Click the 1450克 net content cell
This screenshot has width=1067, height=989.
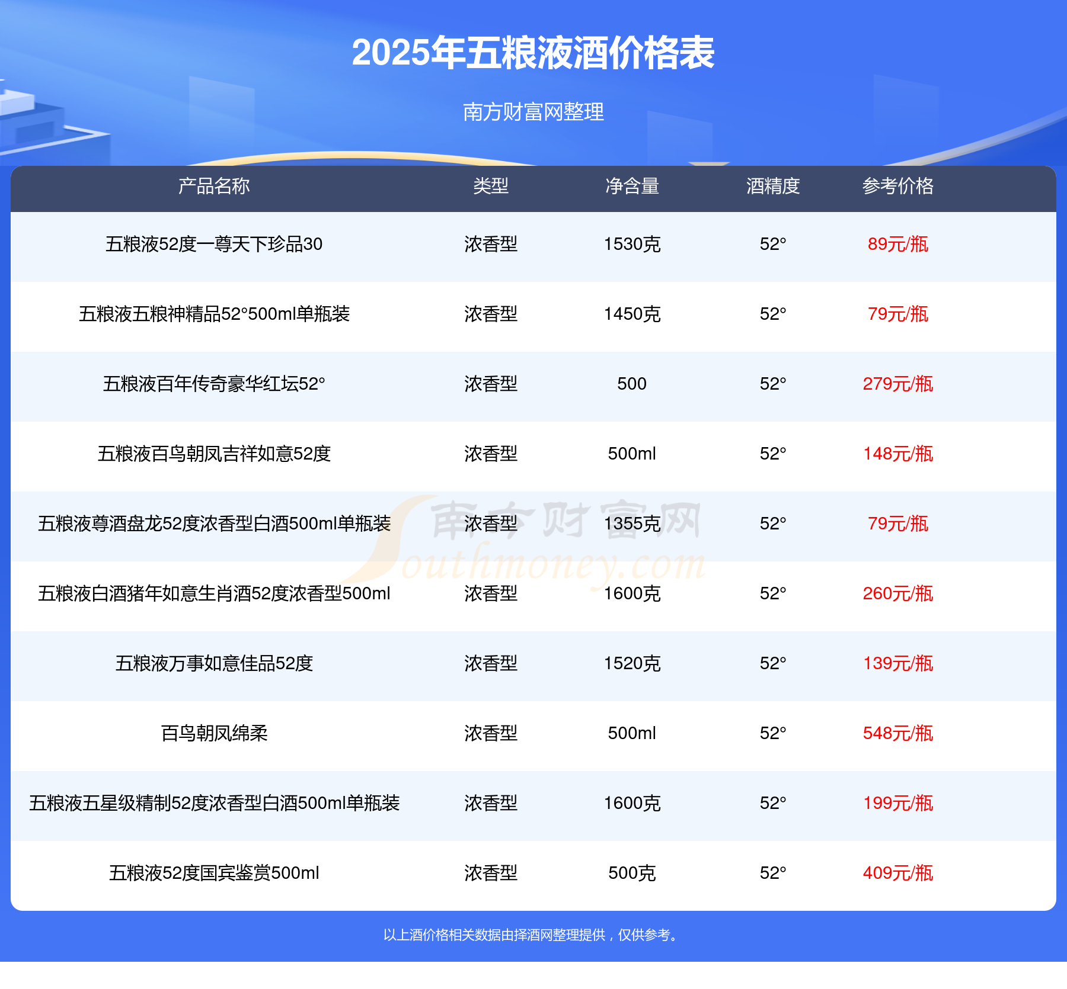click(632, 314)
